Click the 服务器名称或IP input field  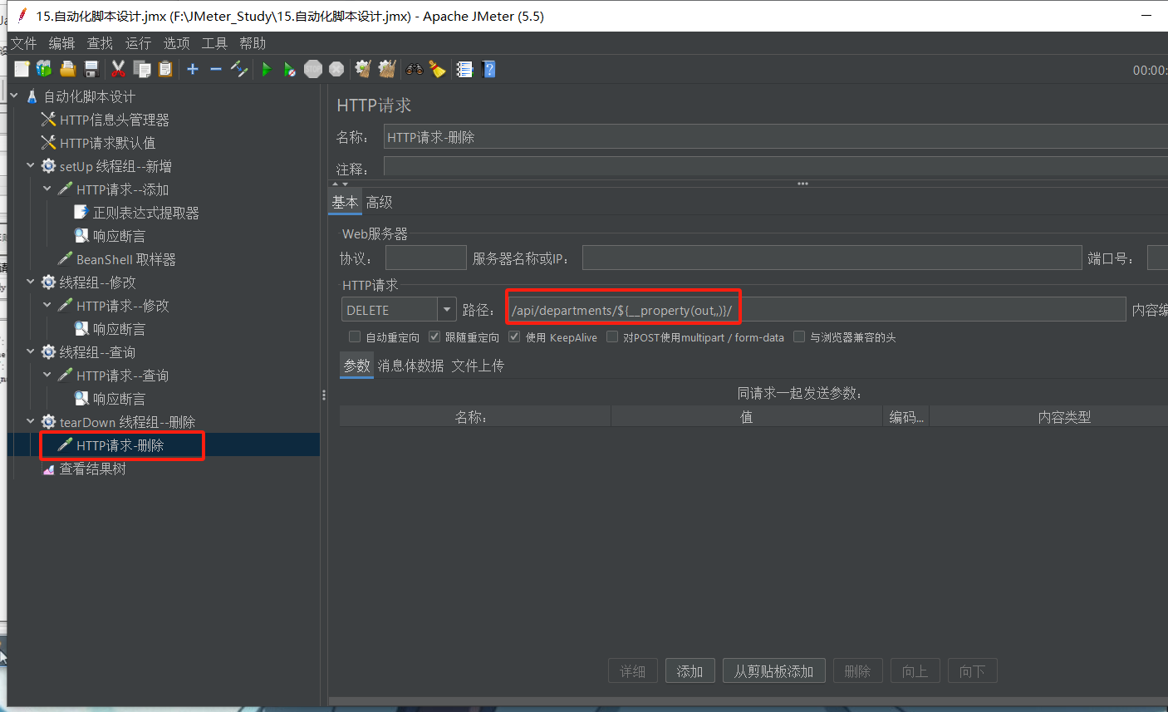pos(832,258)
